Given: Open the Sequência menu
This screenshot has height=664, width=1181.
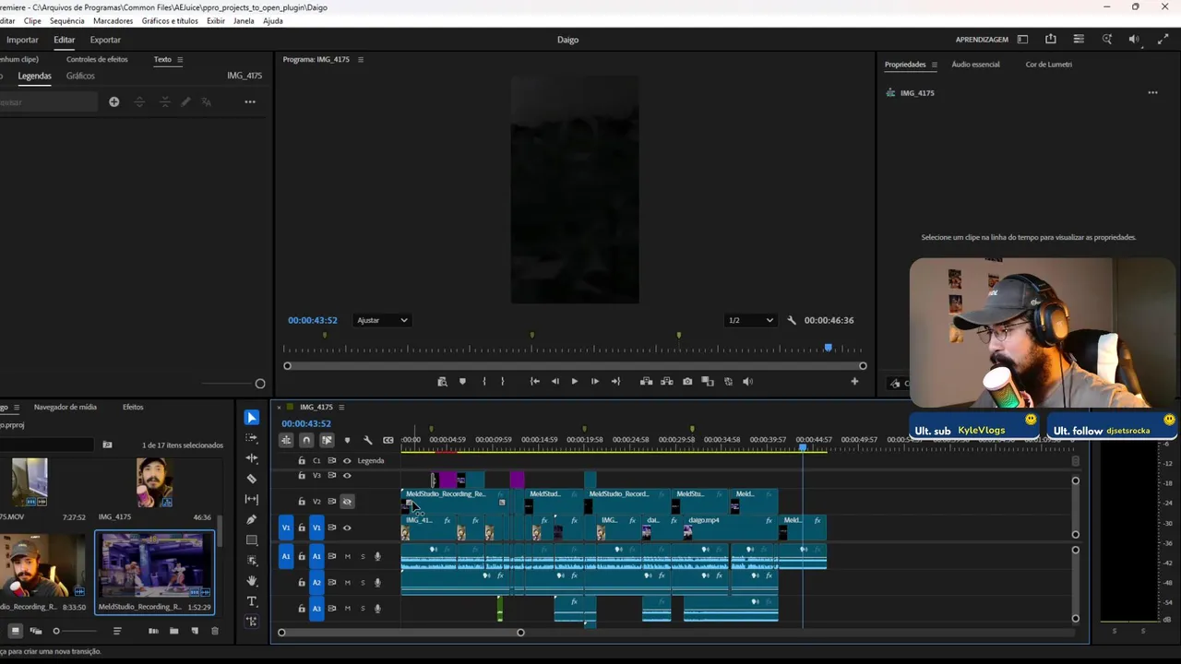Looking at the screenshot, I should [66, 20].
